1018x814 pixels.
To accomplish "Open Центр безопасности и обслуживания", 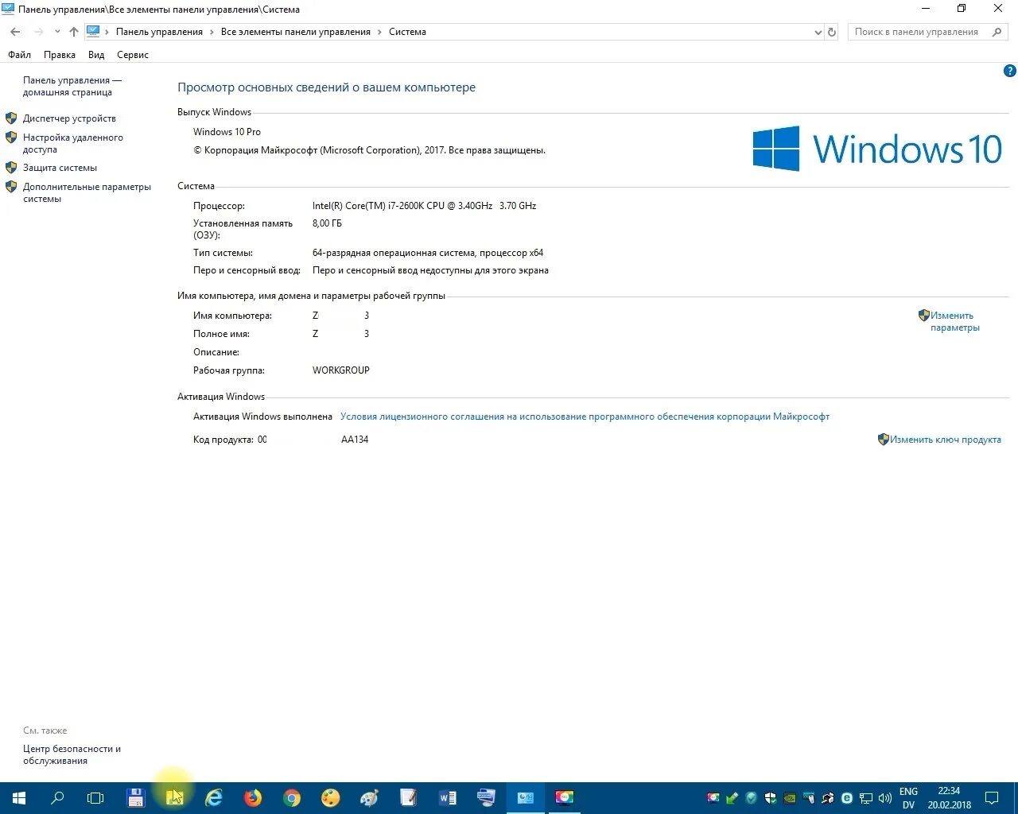I will (x=72, y=754).
